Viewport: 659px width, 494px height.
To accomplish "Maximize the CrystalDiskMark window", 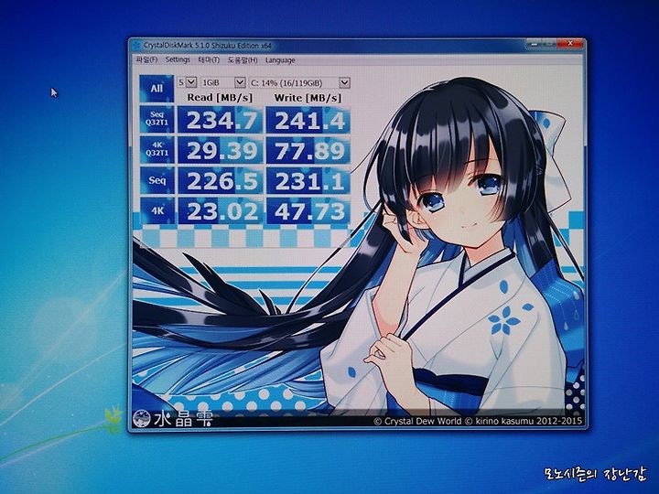I will 547,43.
